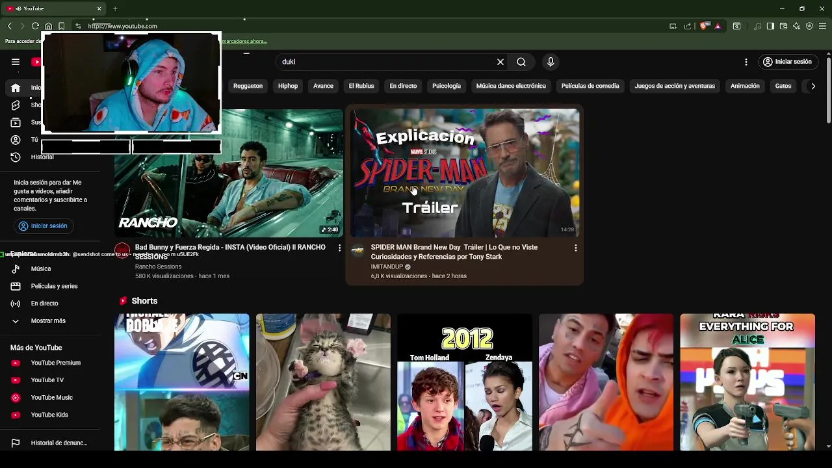The image size is (832, 468).
Task: Select the Hiphop filter chip
Action: [x=288, y=86]
